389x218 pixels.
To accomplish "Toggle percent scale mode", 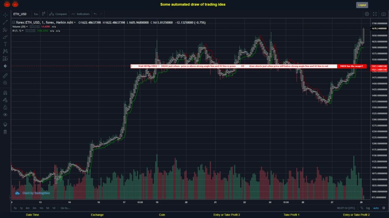I will click(362, 208).
